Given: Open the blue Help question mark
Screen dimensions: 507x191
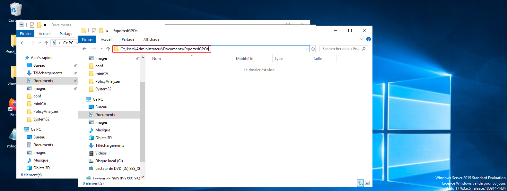Looking at the screenshot, I should point(369,39).
